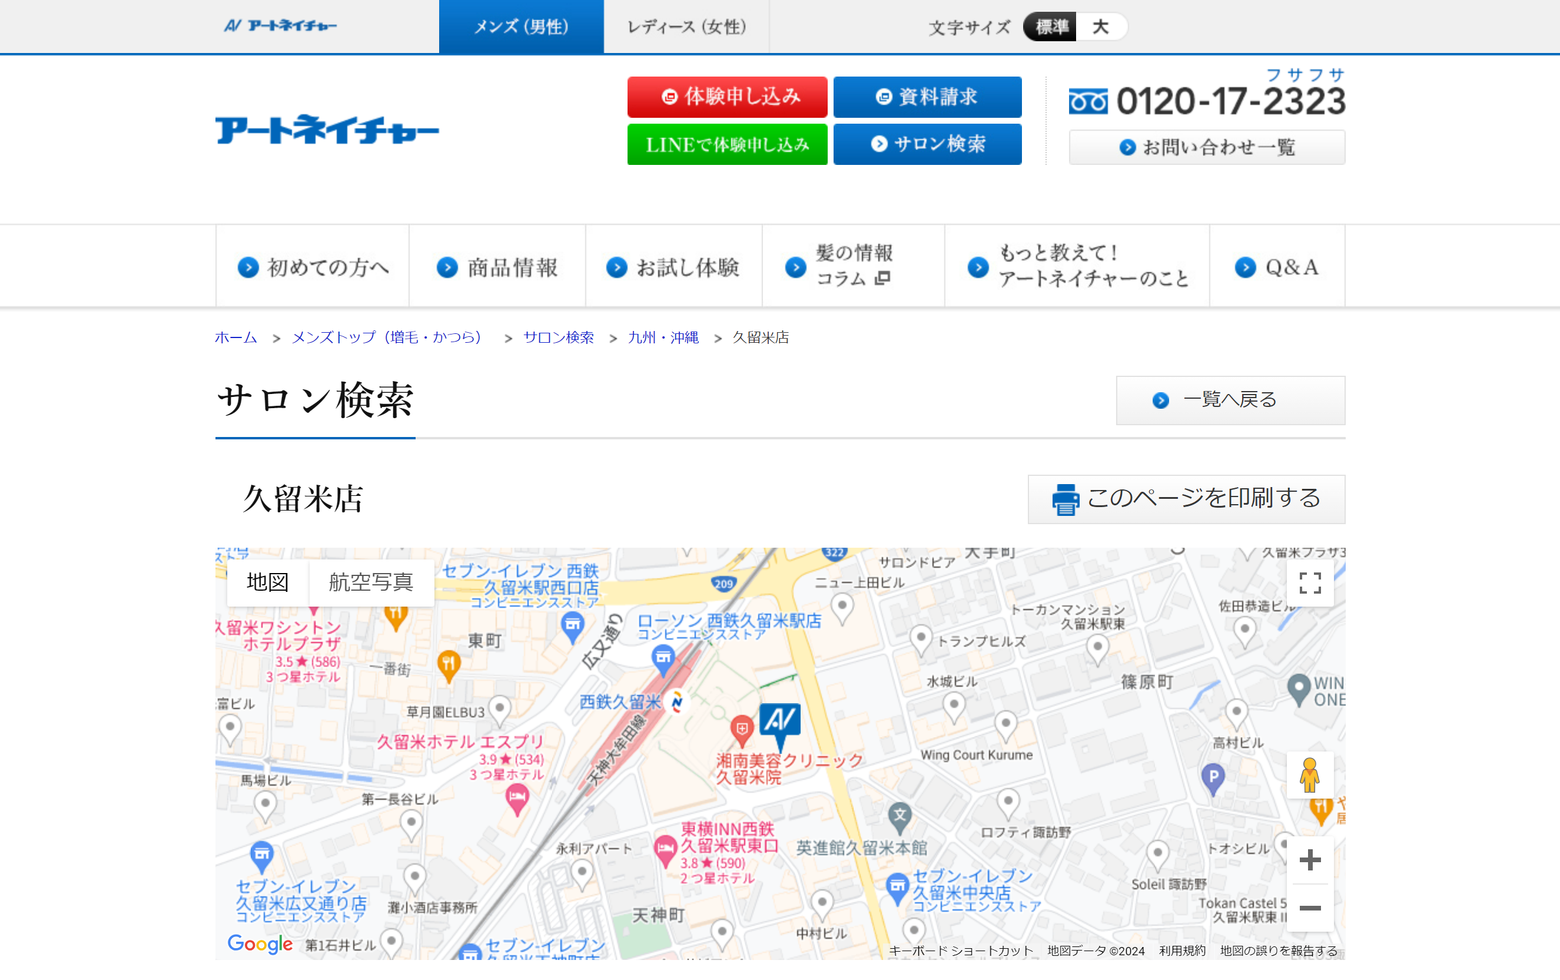This screenshot has width=1560, height=980.
Task: Open お試し体験 menu item
Action: [x=674, y=266]
